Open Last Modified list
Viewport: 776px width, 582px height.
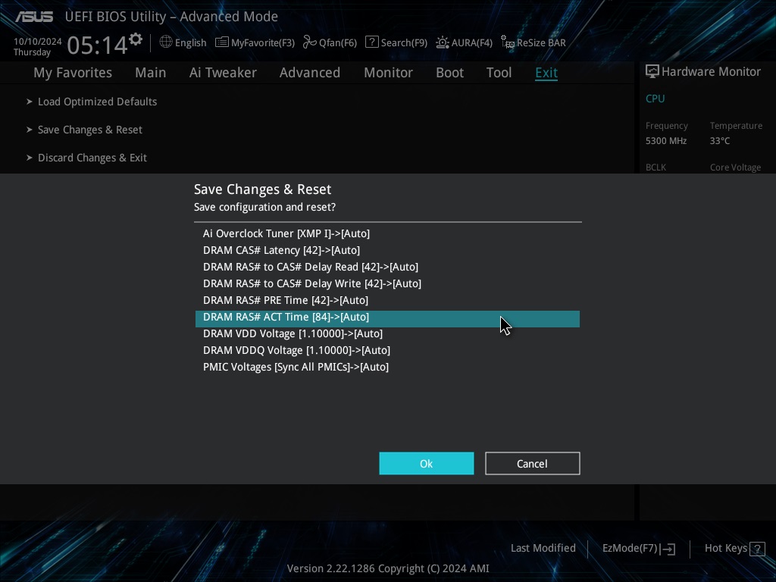(543, 549)
